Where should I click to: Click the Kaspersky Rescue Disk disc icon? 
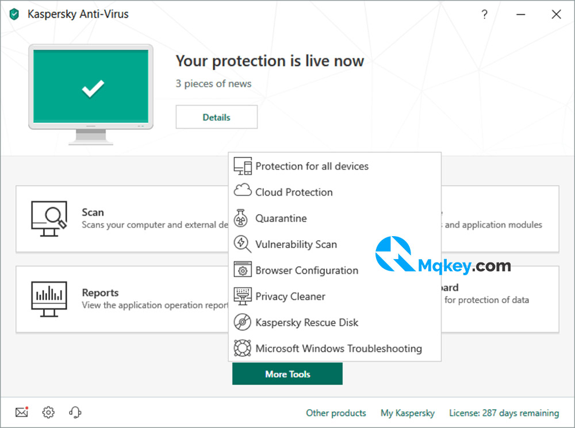click(243, 322)
